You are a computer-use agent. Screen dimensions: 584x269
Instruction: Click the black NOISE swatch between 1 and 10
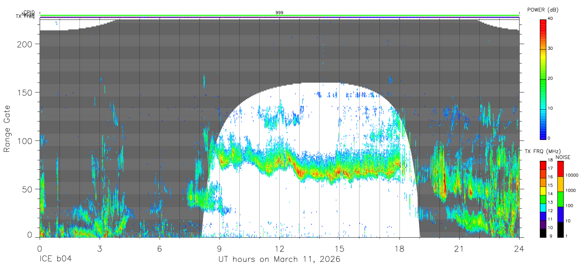560,230
